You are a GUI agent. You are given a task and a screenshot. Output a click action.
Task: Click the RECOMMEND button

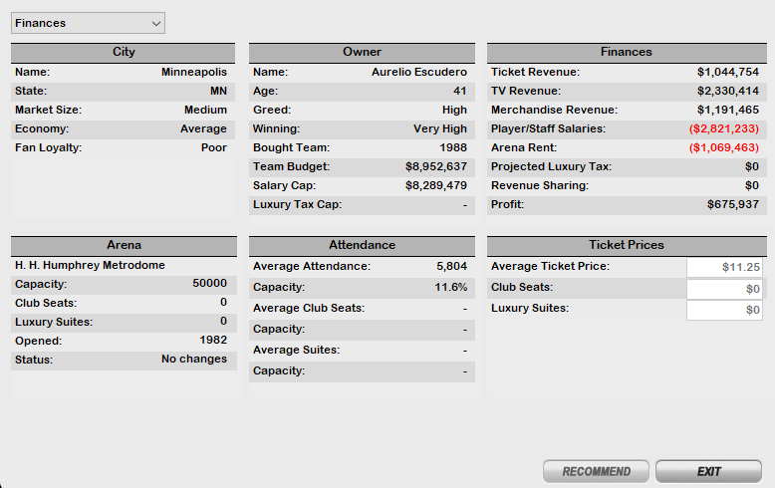coord(596,471)
